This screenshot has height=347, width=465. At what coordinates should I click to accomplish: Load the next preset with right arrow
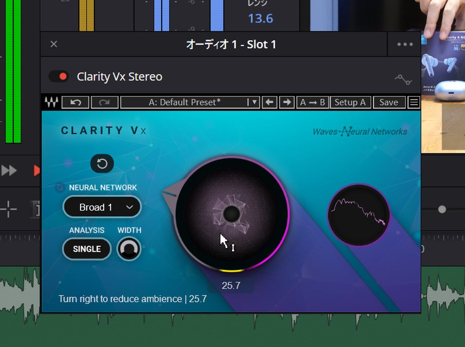pos(287,102)
